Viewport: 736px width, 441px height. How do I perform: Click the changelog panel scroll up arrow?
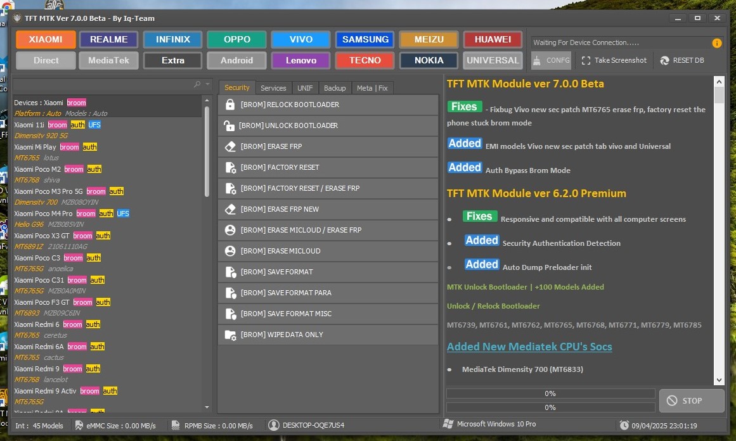(x=719, y=82)
